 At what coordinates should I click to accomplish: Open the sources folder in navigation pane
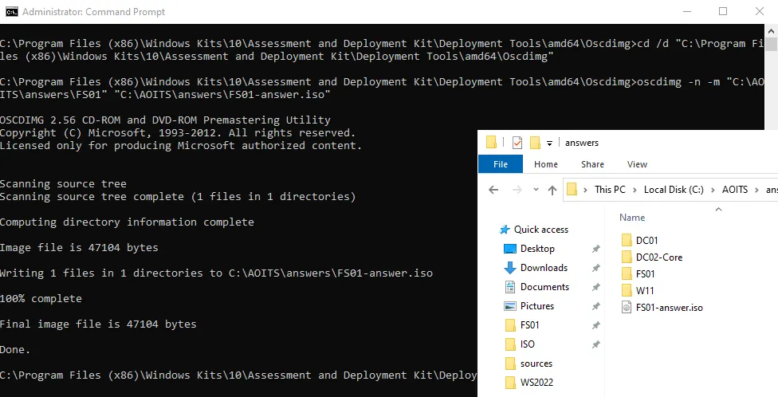[x=536, y=364]
